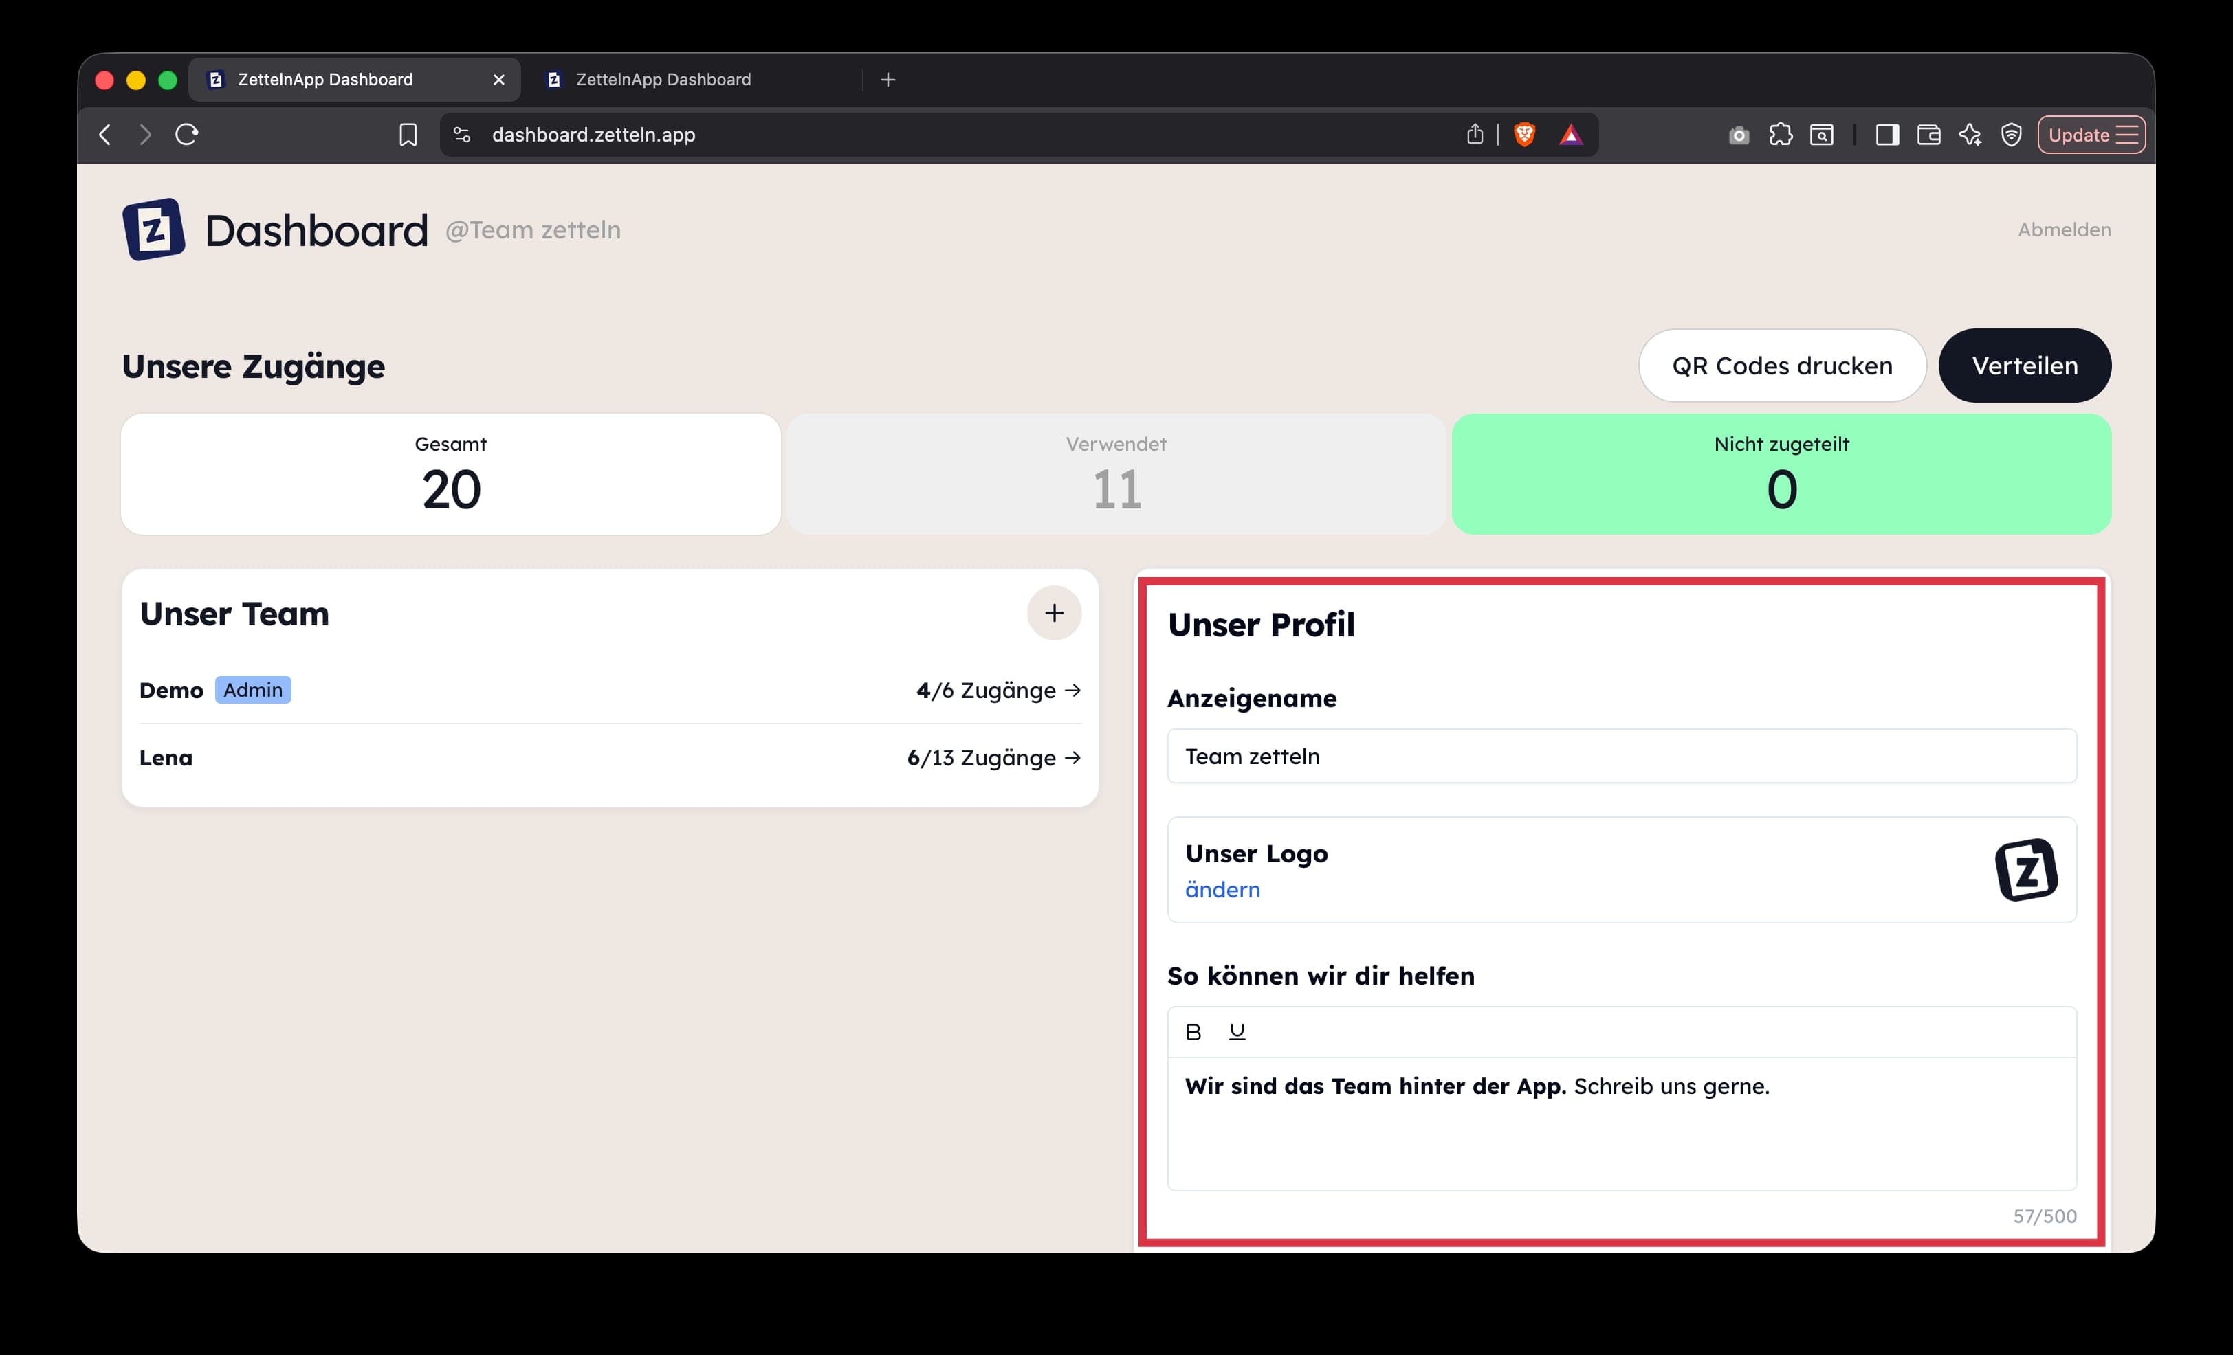Click into the help description text area
The image size is (2233, 1355).
pos(1621,1124)
